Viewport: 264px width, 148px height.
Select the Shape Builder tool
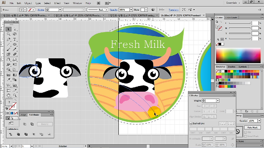click(8, 70)
